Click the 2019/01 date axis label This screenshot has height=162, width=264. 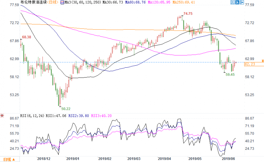[x=73, y=159]
